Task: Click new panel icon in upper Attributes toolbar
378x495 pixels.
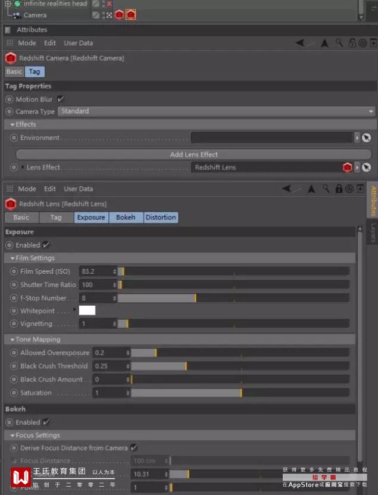Action: click(x=373, y=43)
